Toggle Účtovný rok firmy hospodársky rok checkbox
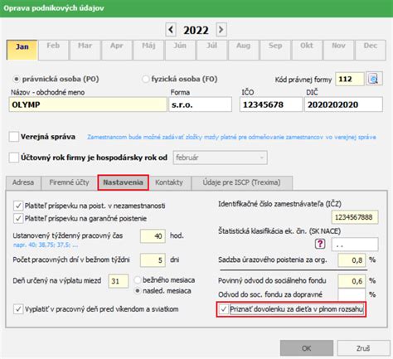 pos(14,158)
